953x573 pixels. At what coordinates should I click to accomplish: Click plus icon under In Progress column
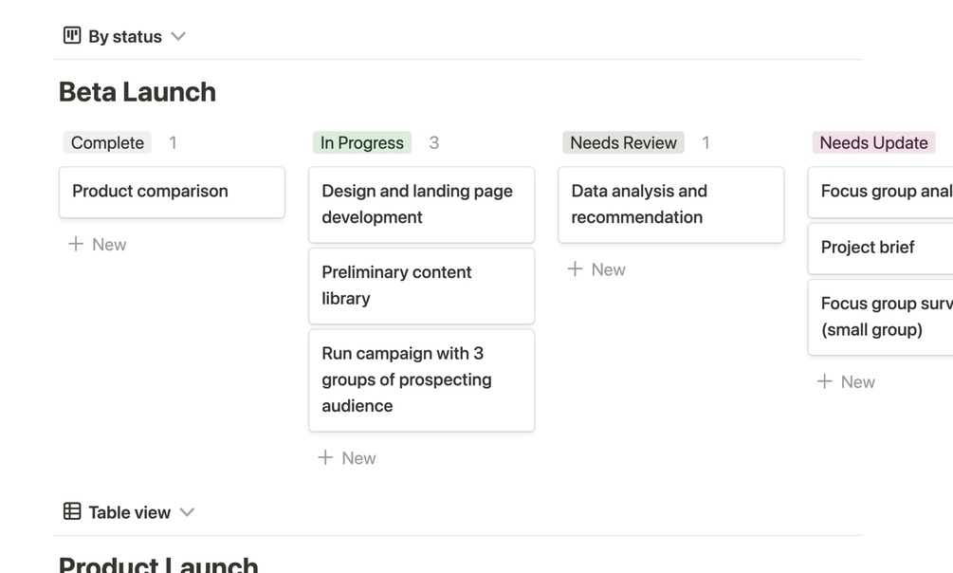pyautogui.click(x=325, y=457)
